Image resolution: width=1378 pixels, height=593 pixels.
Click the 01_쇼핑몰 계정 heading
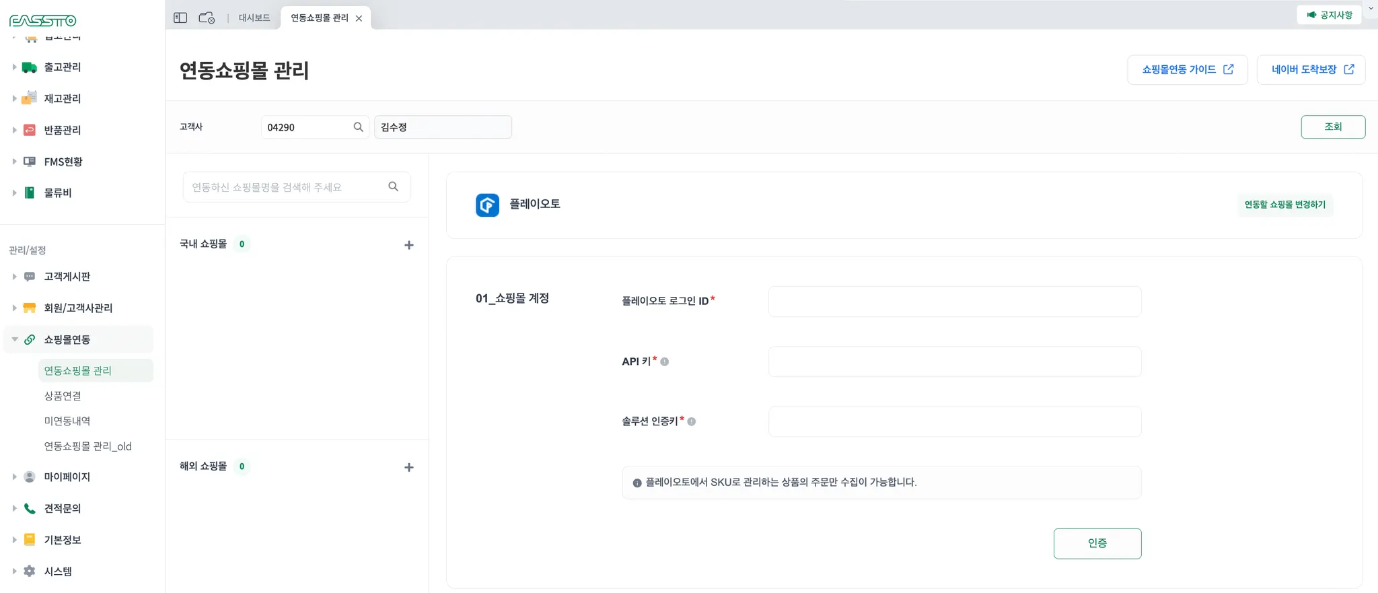coord(512,298)
